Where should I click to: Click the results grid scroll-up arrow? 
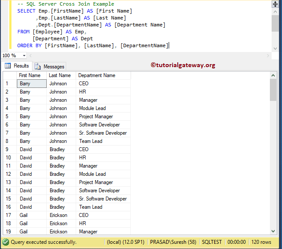[x=273, y=75]
